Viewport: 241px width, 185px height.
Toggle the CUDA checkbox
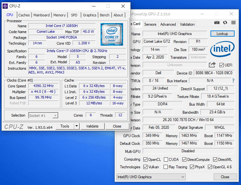pos(166,159)
